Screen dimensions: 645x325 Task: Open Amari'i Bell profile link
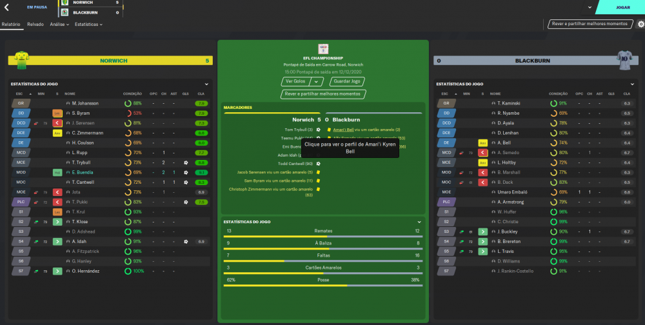click(343, 130)
